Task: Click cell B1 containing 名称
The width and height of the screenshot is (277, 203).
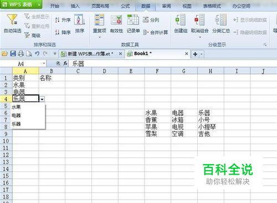Action: point(52,78)
